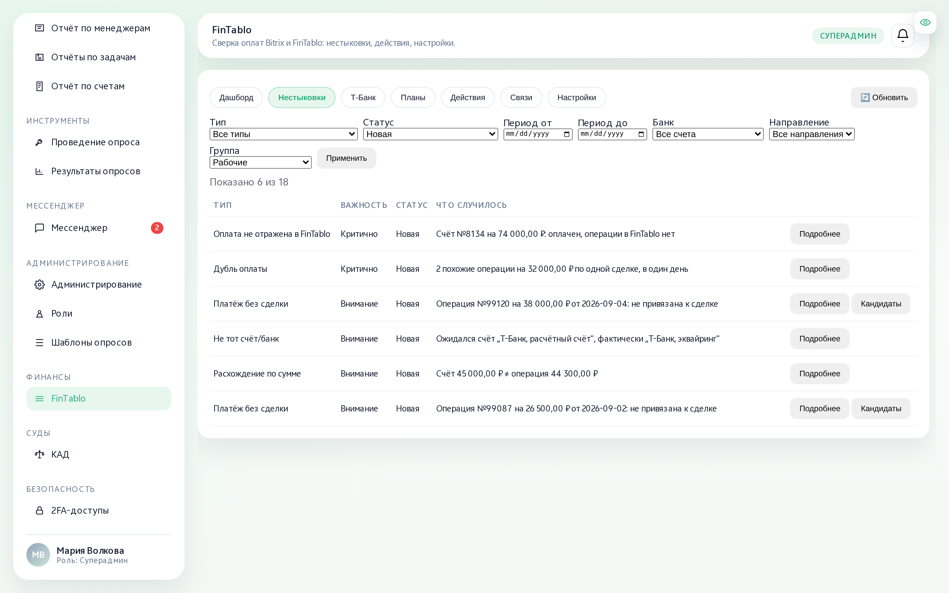Click Подробнее for Счёт №8134 row

pyautogui.click(x=820, y=234)
